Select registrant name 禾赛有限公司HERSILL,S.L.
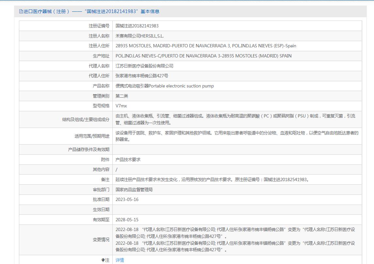 (142, 36)
